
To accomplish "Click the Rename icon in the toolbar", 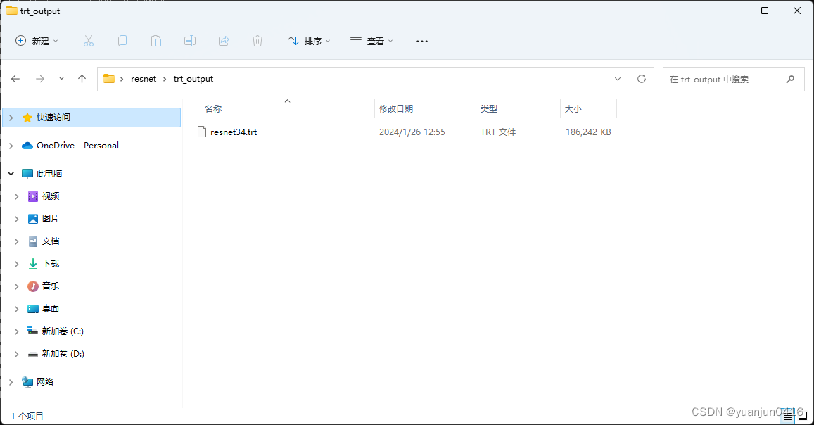I will pos(190,41).
